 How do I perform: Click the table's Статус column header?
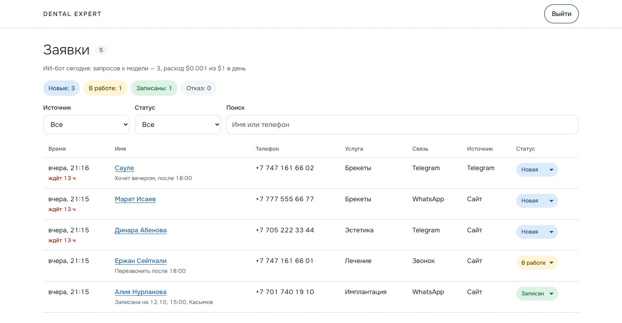pos(526,149)
